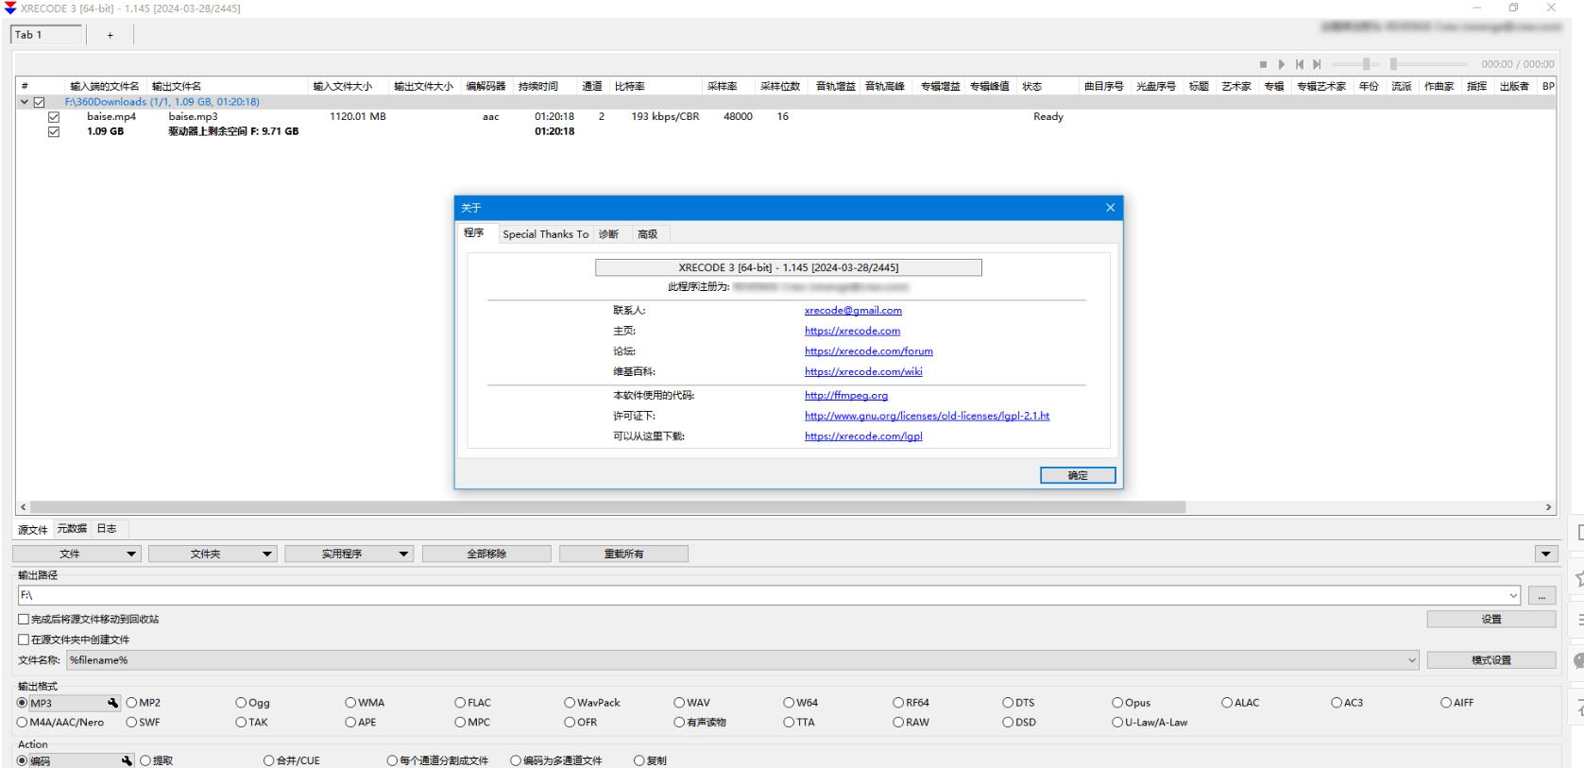
Task: Sort by the 比特率 column header
Action: point(657,86)
